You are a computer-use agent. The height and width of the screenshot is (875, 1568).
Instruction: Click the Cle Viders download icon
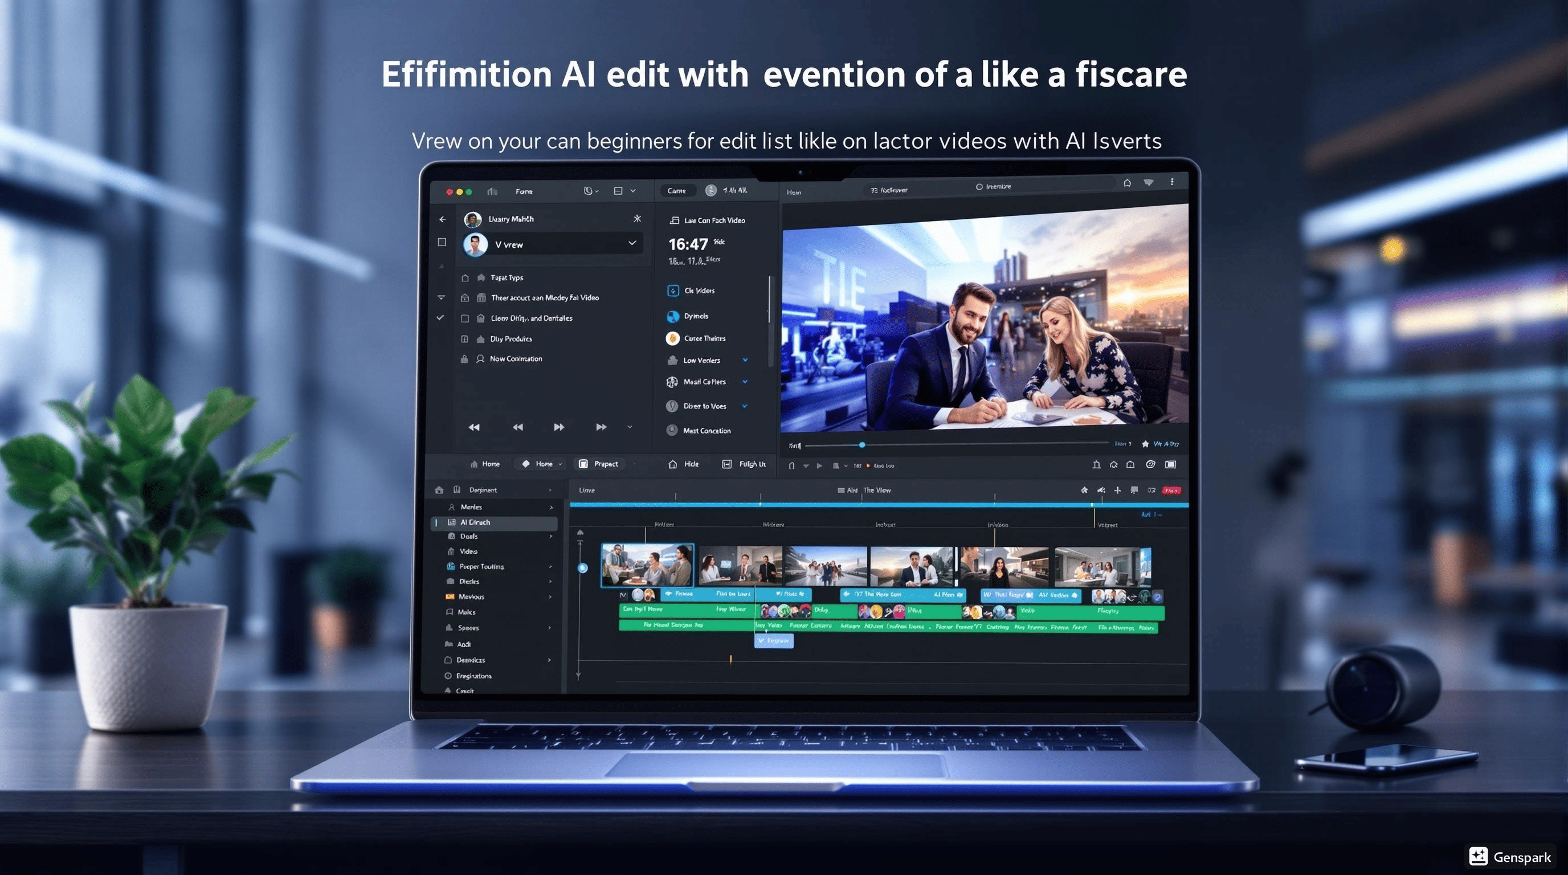click(672, 291)
